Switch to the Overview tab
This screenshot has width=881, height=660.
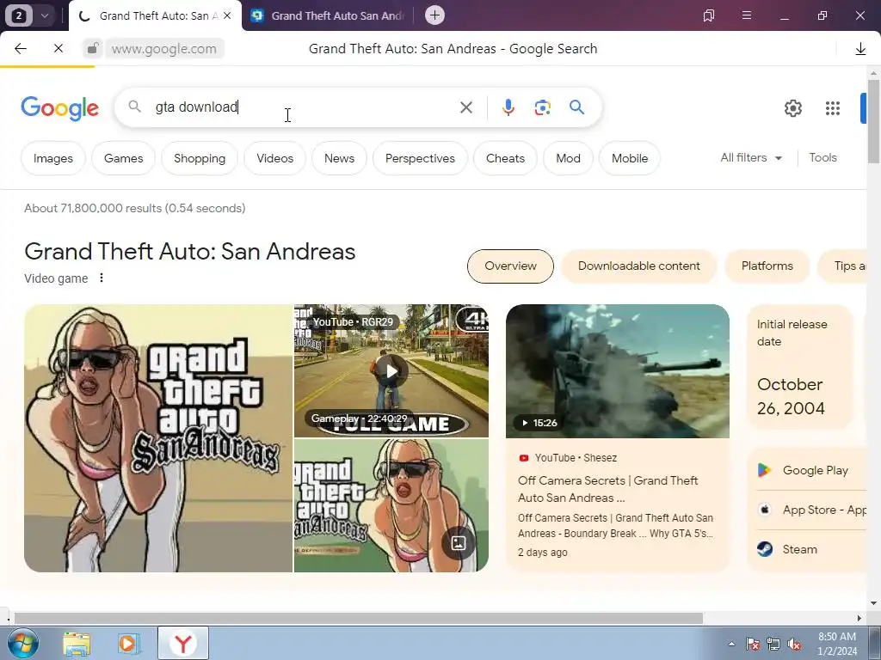(x=510, y=266)
